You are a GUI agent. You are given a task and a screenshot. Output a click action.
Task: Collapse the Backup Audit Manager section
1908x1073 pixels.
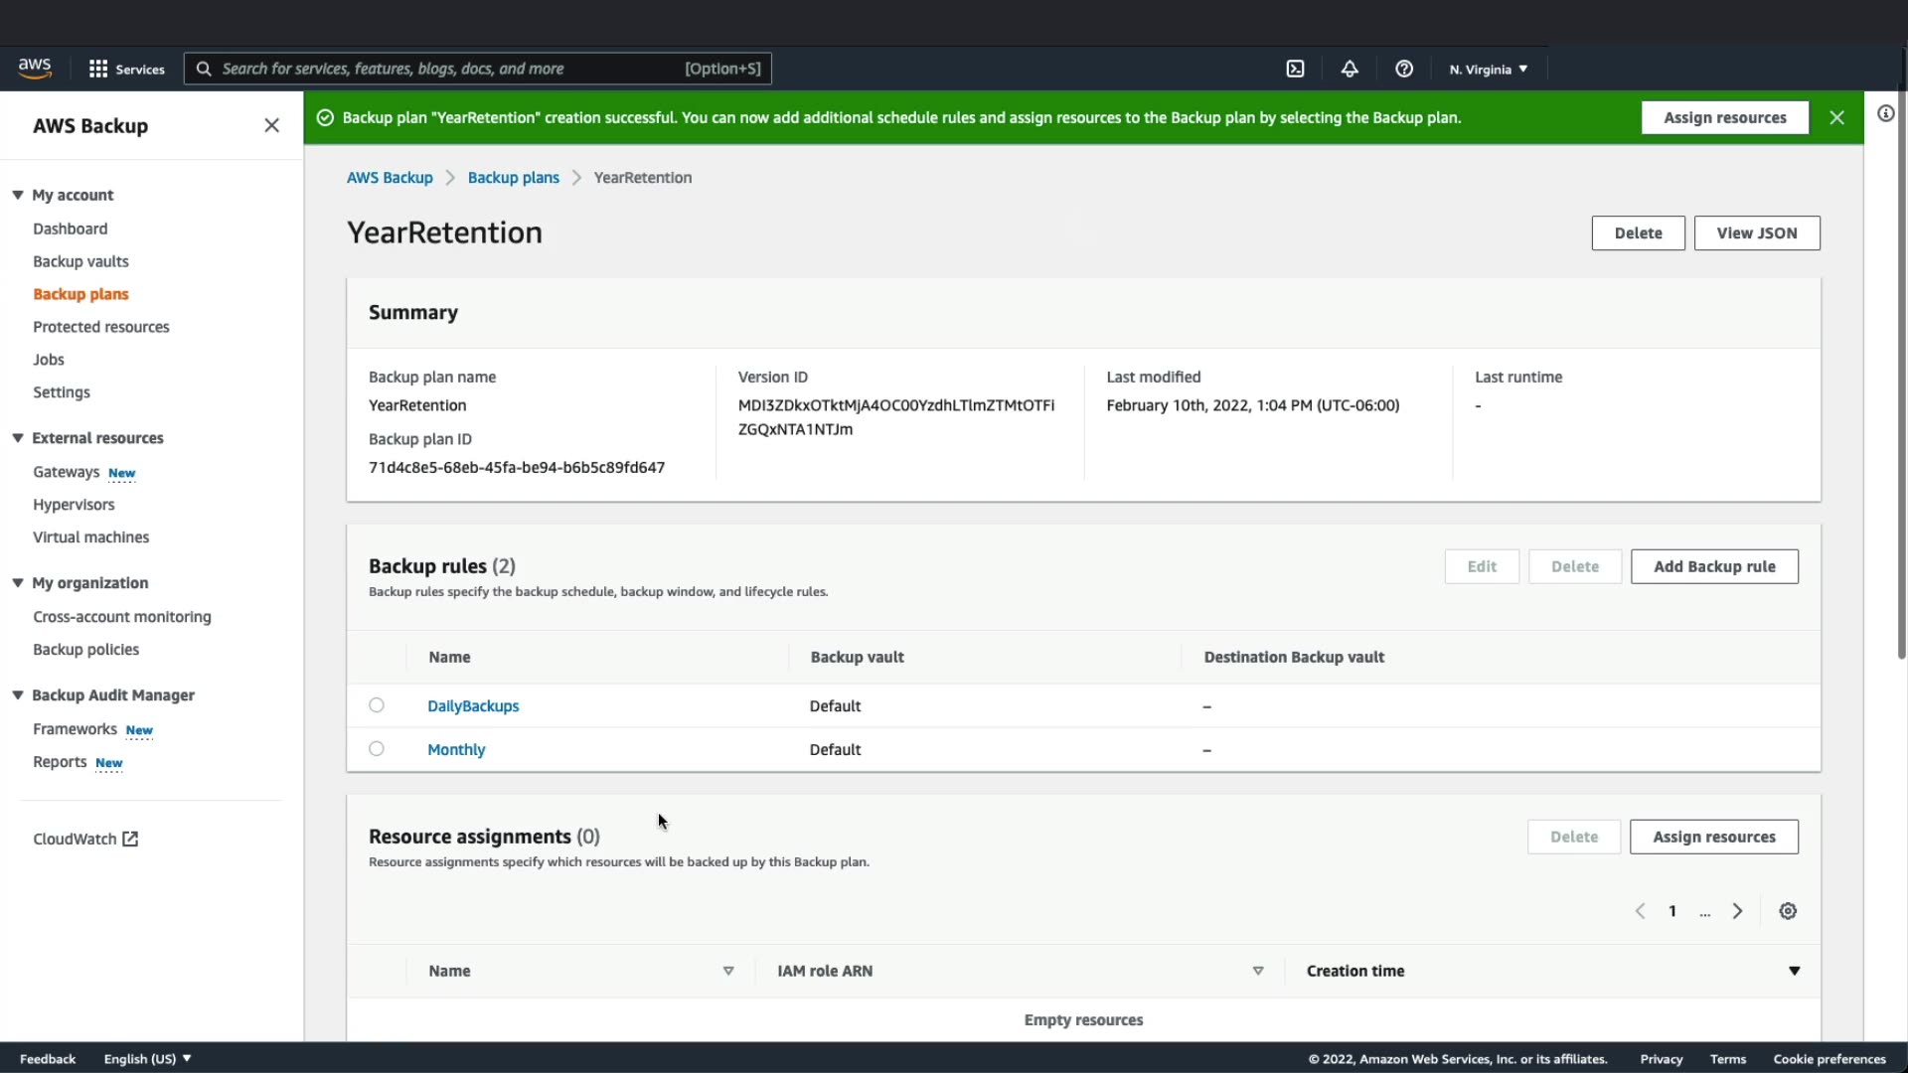click(x=18, y=695)
